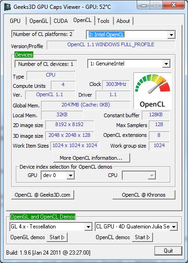This screenshot has width=188, height=263.
Task: Click the 'Device index selection for OpenCL demos' label
Action: pyautogui.click(x=66, y=167)
